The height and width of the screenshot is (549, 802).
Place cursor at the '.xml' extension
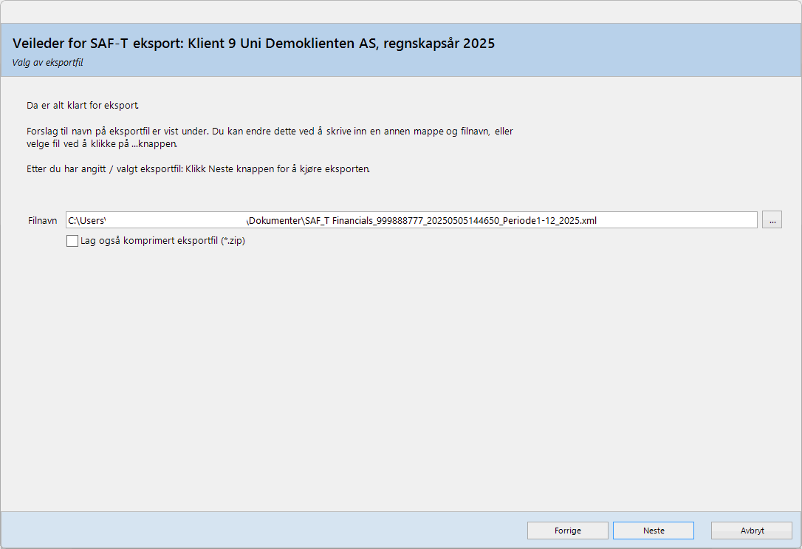pyautogui.click(x=588, y=220)
